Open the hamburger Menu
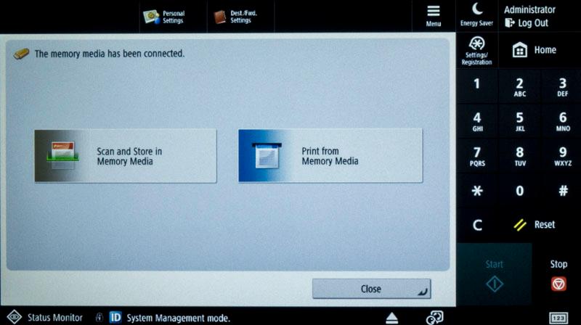The image size is (581, 325). coord(433,16)
